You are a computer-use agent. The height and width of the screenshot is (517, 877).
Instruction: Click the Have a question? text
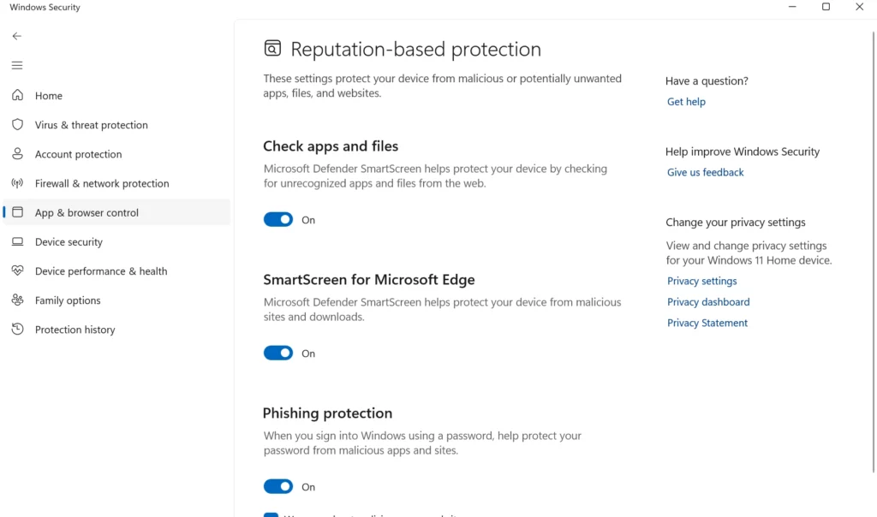coord(707,80)
